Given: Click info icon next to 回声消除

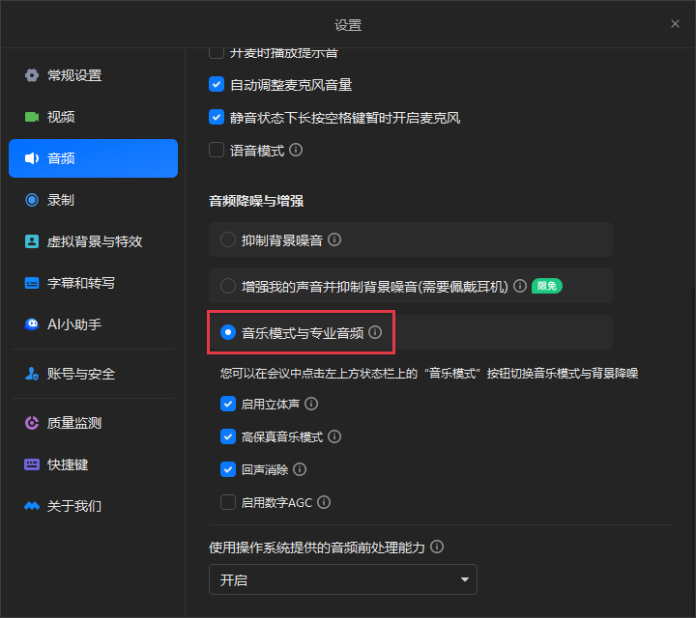Looking at the screenshot, I should 300,469.
